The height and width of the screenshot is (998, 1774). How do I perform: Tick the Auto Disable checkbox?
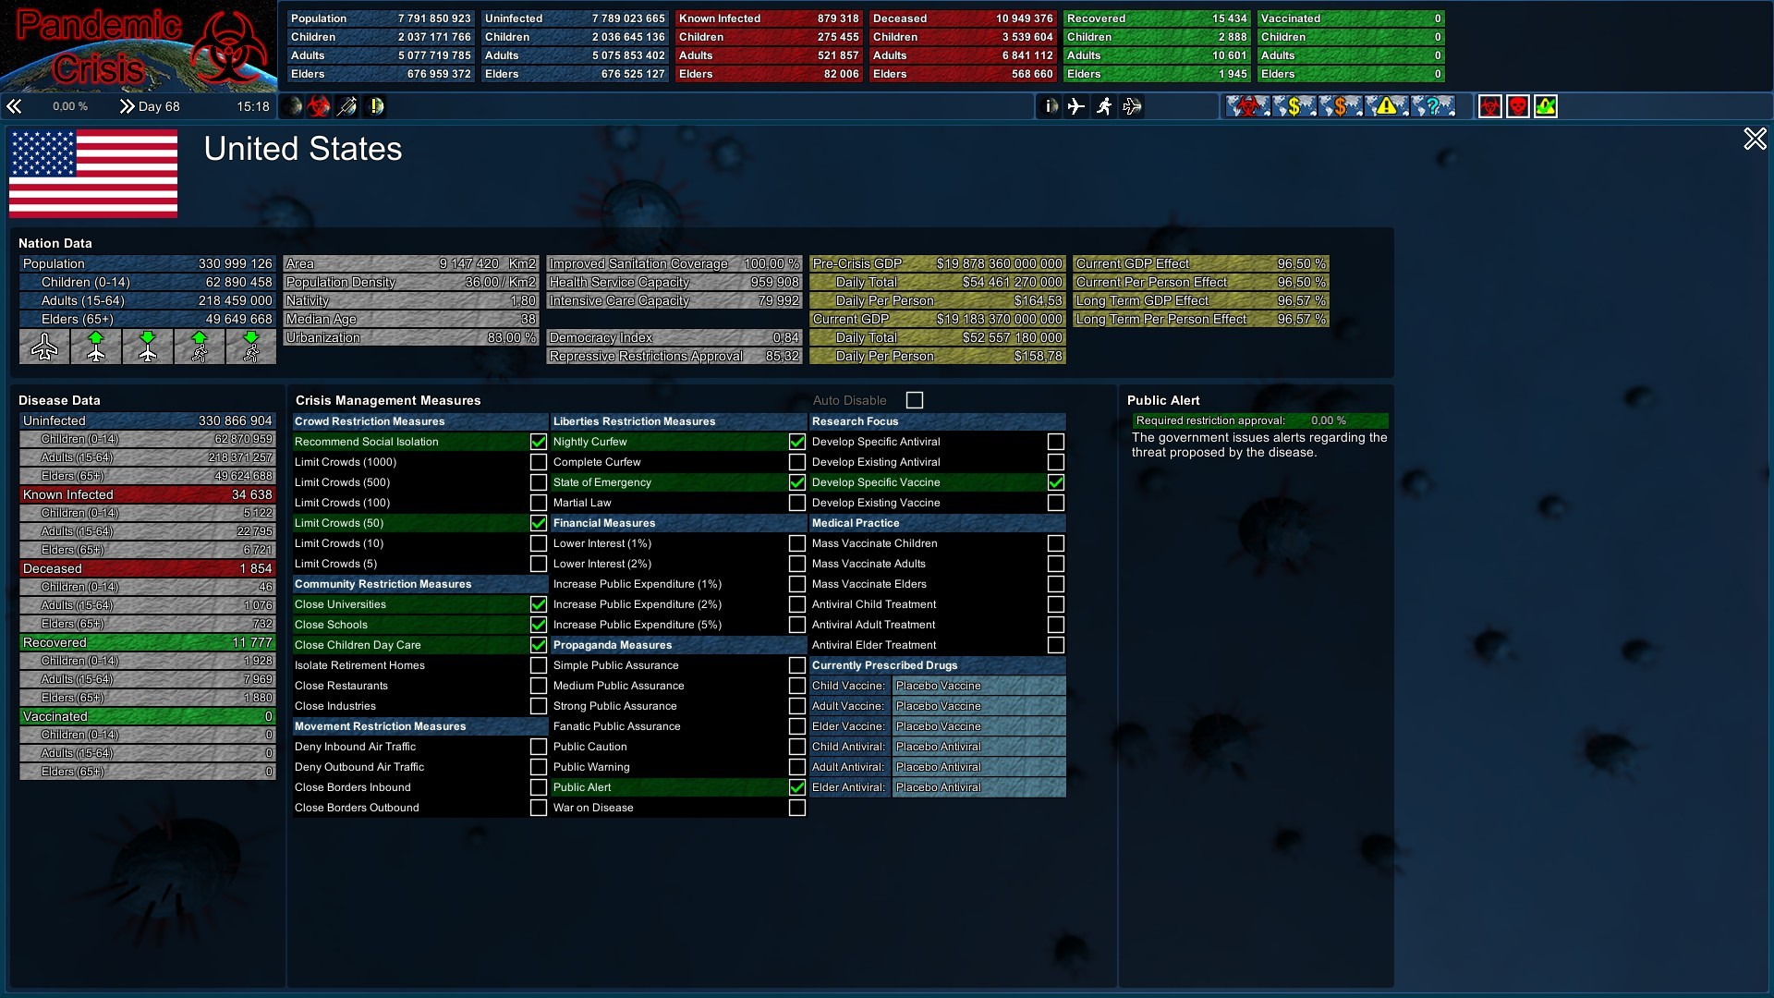(x=914, y=400)
